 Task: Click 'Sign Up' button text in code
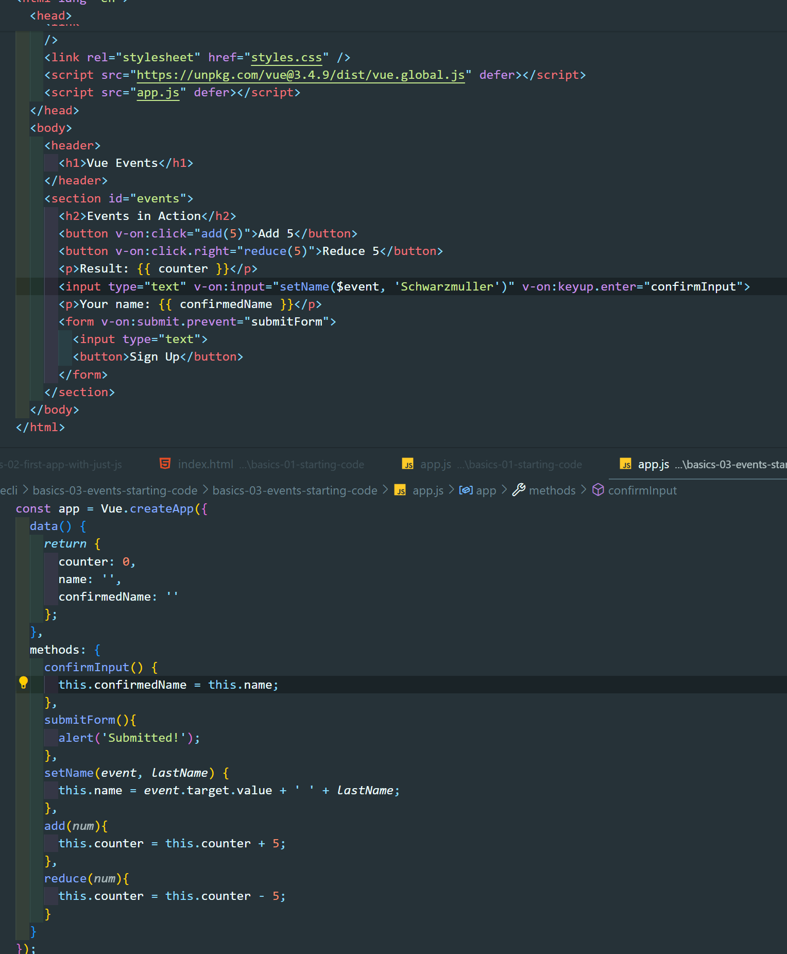[154, 357]
